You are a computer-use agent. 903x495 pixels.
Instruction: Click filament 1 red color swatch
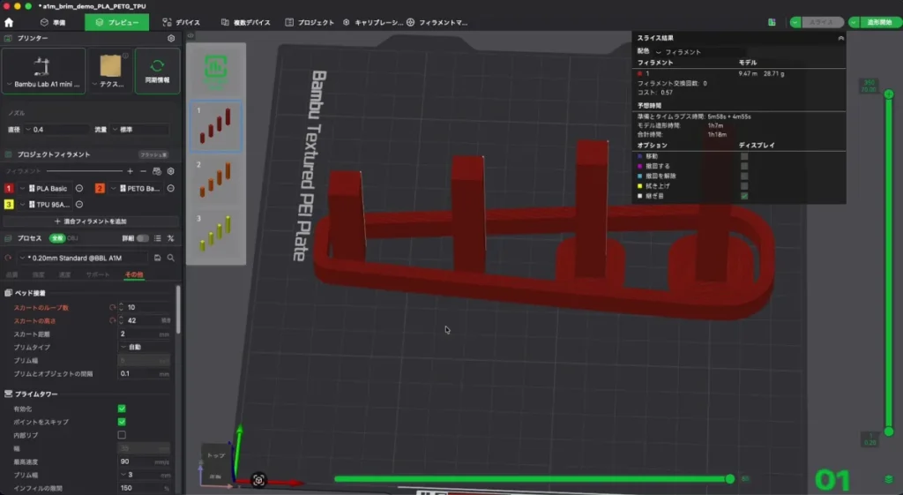[x=9, y=189]
